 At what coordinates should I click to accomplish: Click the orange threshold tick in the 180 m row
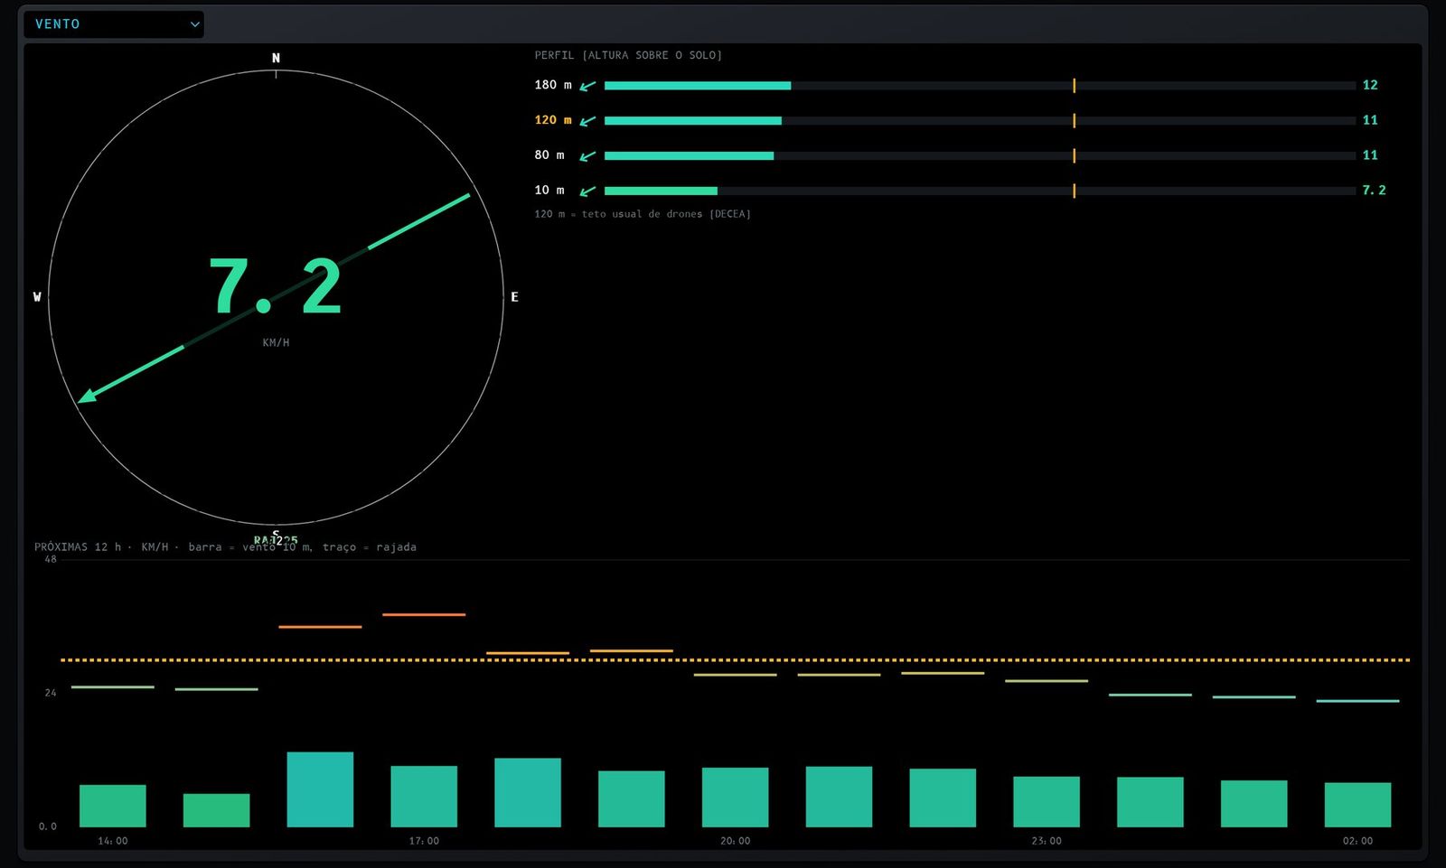pyautogui.click(x=1074, y=86)
